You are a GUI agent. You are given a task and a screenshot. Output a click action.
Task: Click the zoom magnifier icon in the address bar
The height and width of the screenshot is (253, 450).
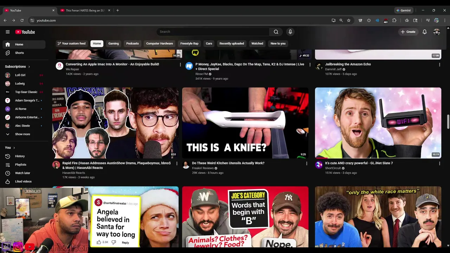click(341, 20)
